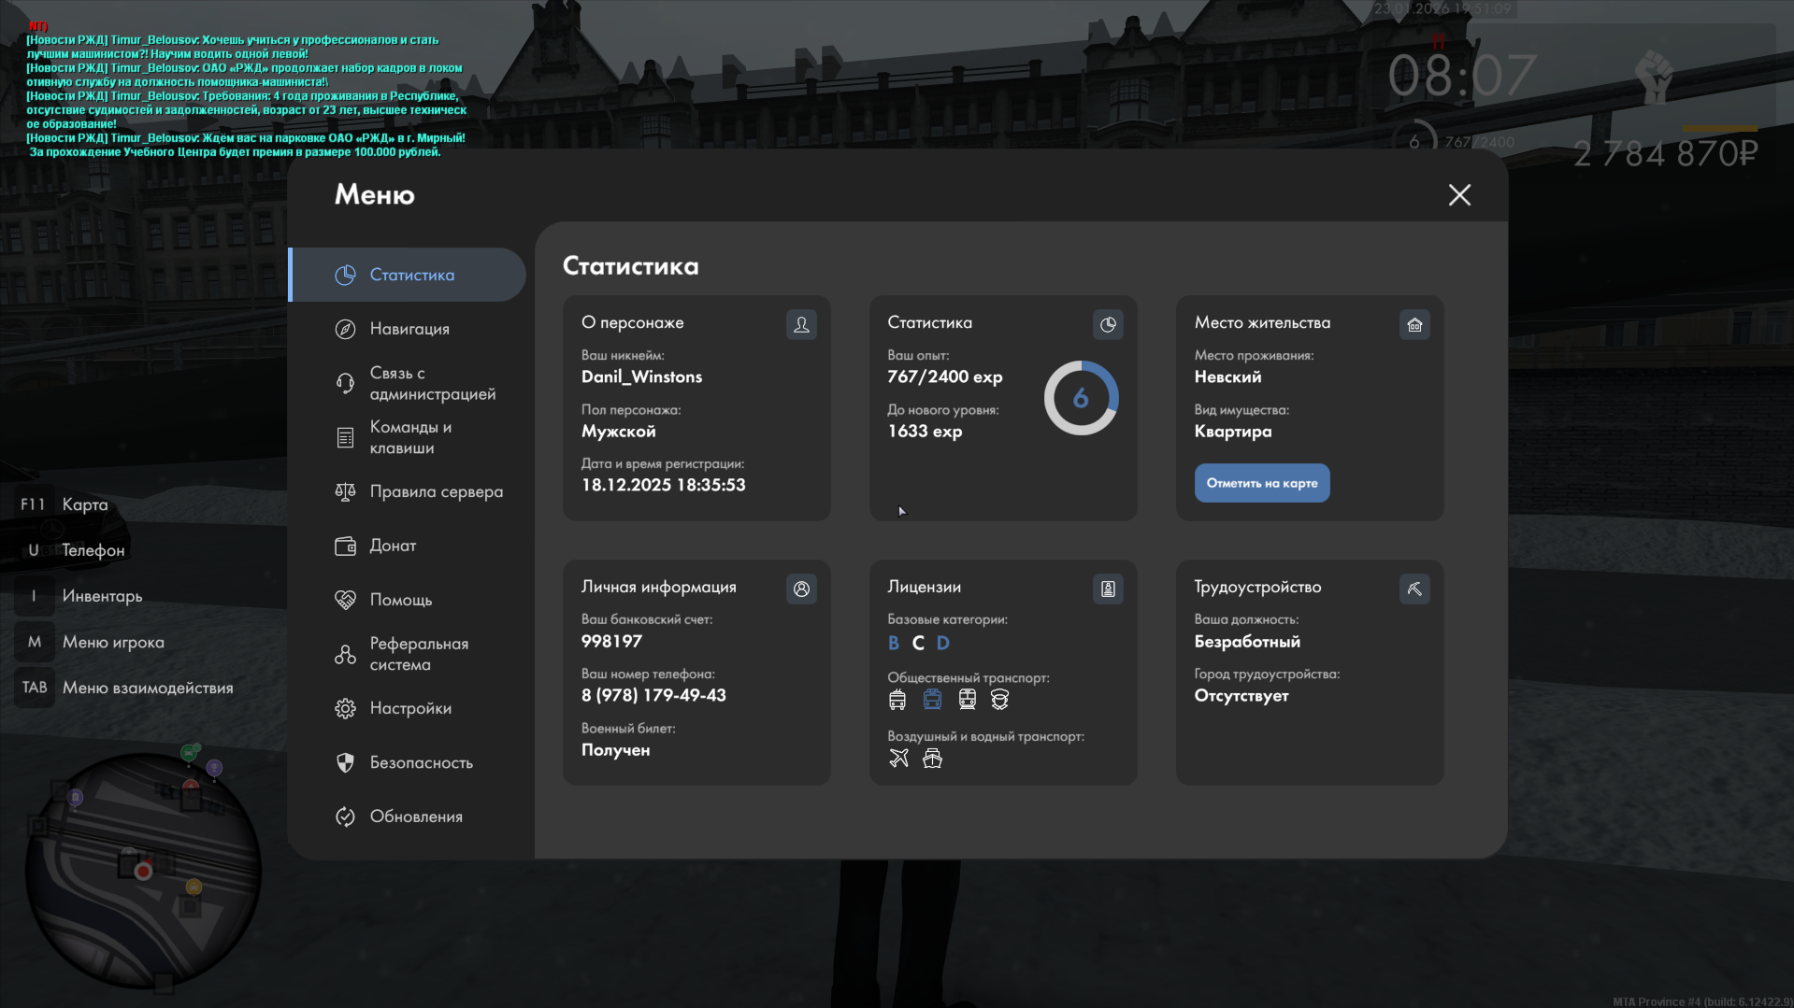Click the account icon in Личная информация card
The height and width of the screenshot is (1008, 1794).
point(801,589)
